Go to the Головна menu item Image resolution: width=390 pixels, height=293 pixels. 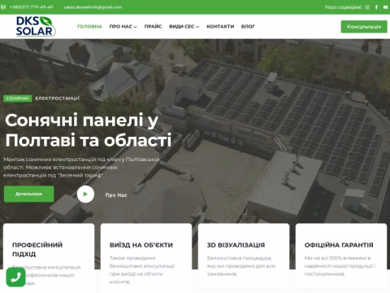click(89, 27)
